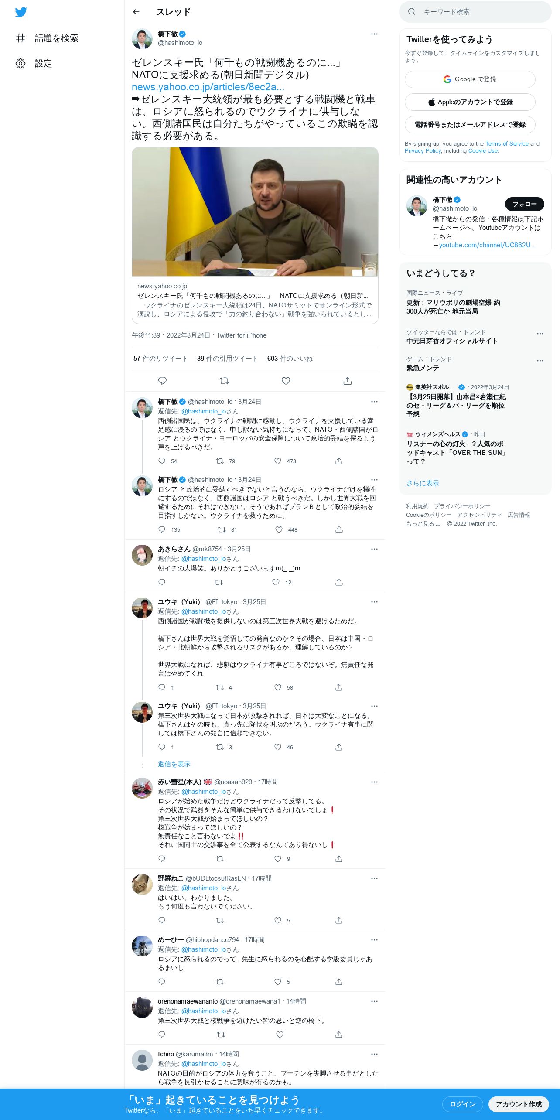
Task: Expand hidden replies with 返信を表示
Action: [174, 764]
